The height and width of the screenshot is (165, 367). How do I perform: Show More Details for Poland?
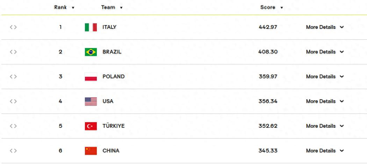tap(325, 77)
